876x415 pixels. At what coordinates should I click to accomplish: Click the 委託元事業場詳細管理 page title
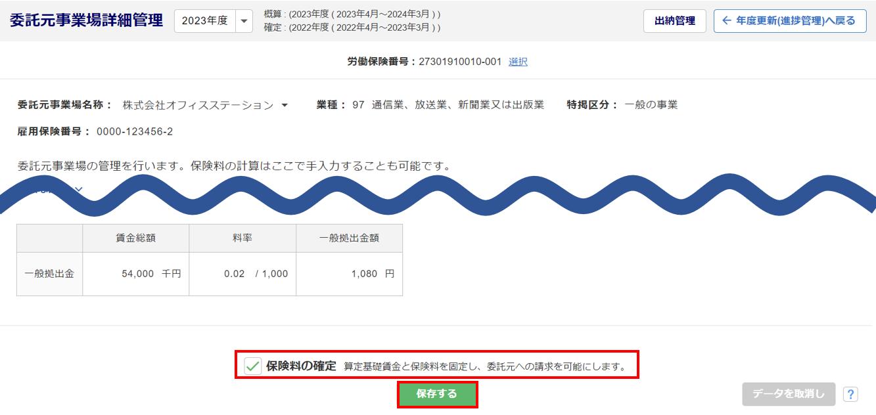86,20
